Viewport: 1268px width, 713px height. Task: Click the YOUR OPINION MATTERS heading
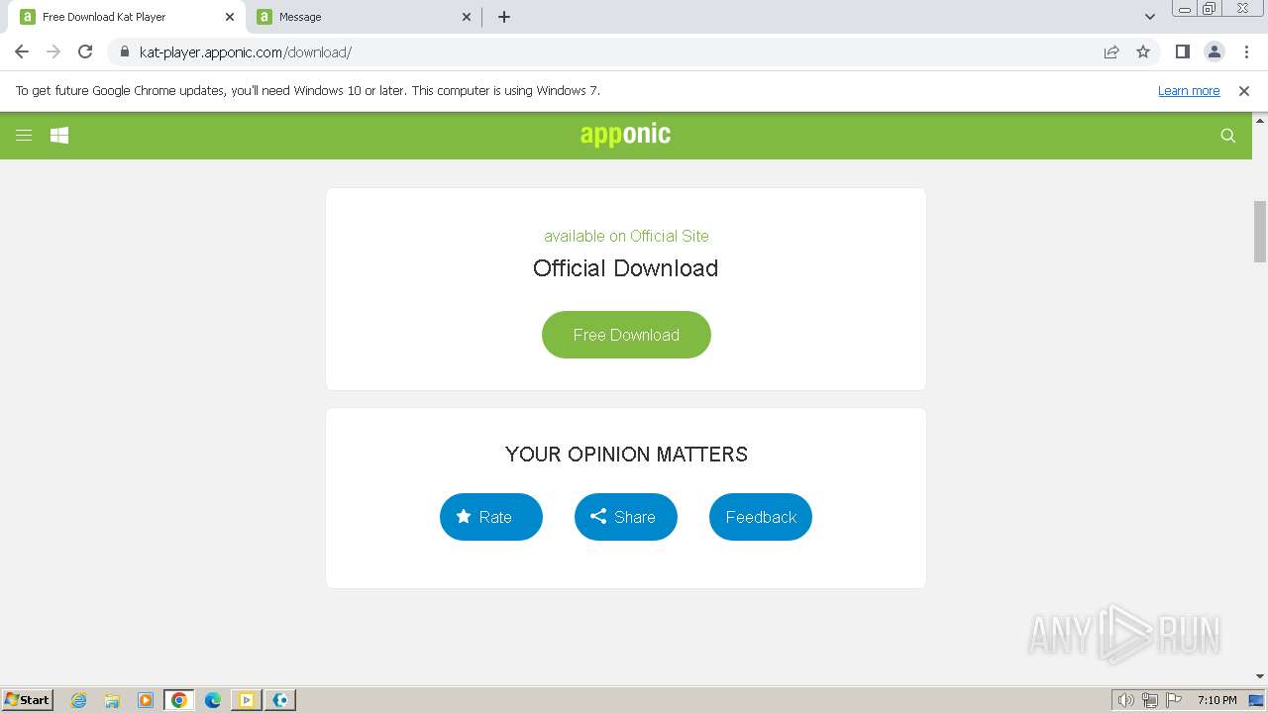pyautogui.click(x=626, y=455)
